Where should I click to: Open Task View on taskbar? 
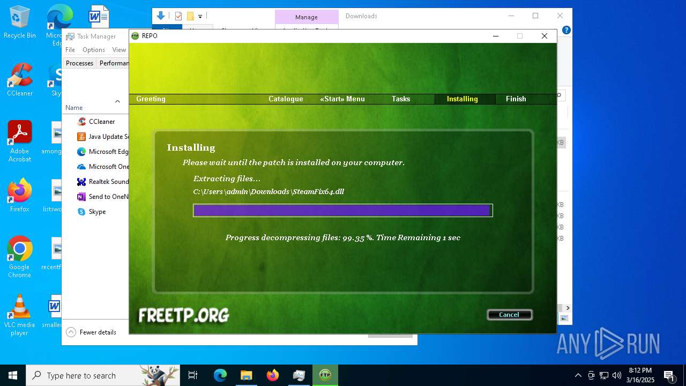tap(193, 375)
